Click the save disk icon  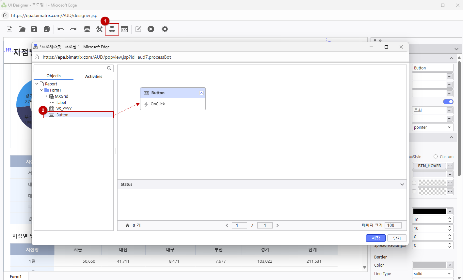pos(34,29)
